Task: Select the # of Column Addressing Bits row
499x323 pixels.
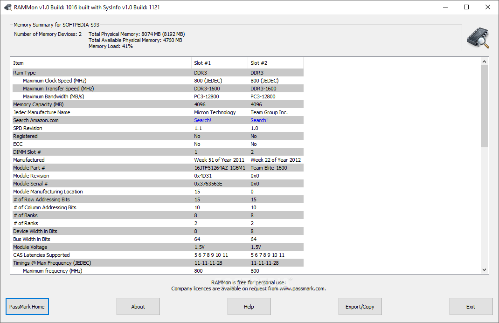Action: click(x=158, y=207)
